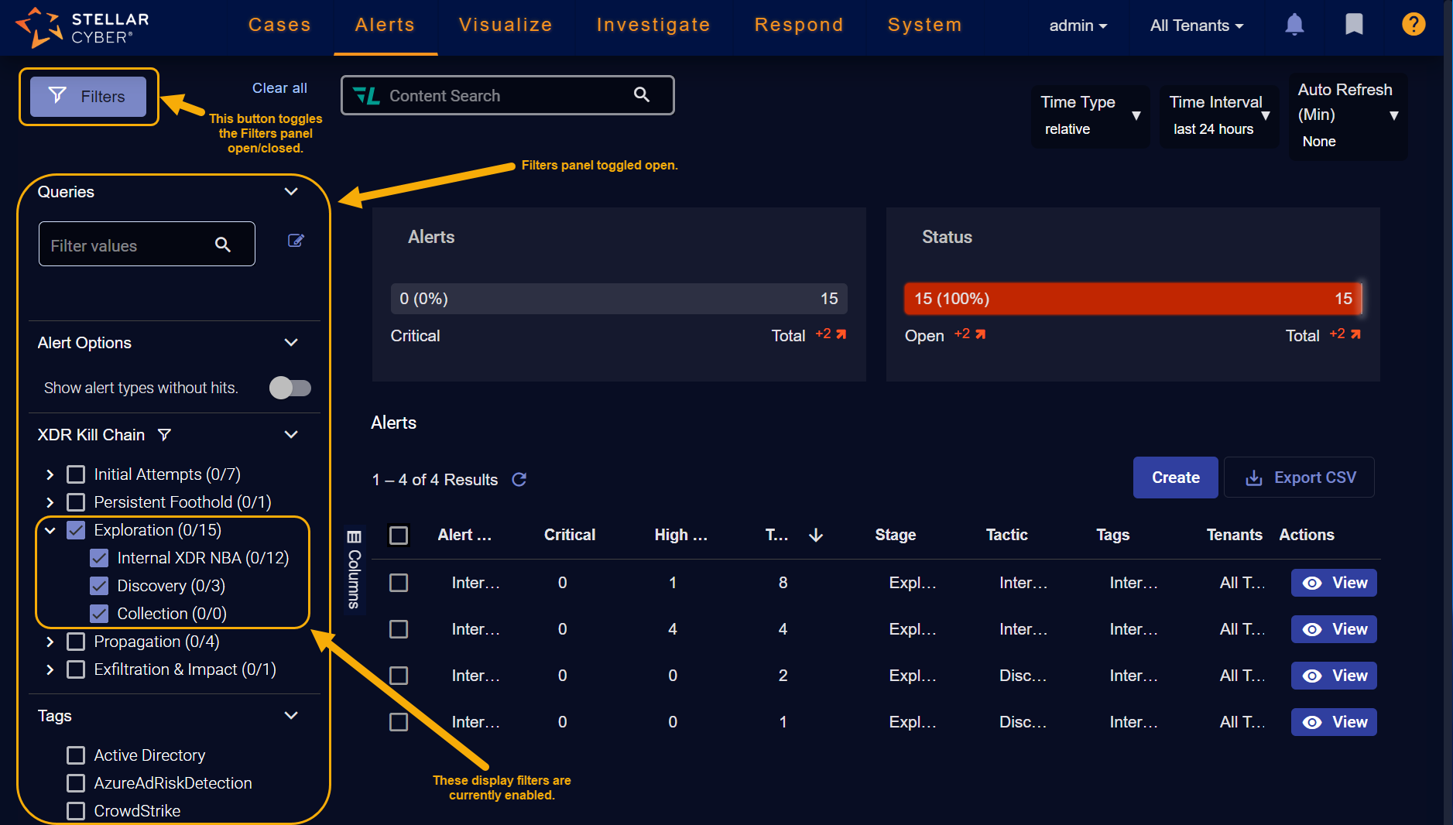Screen dimensions: 1453x825
Task: Check the Active Directory tag checkbox
Action: [76, 755]
